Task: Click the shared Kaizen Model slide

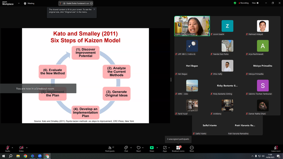Action: 85,76
